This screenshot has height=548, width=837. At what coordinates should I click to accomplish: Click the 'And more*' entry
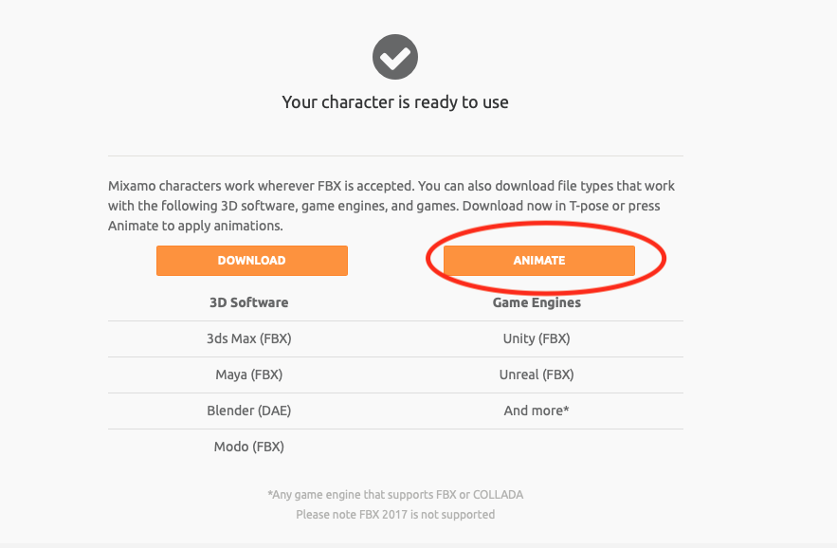click(x=537, y=411)
